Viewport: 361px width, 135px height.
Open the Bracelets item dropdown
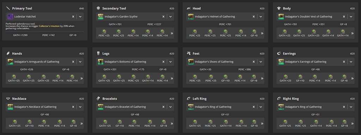(170, 107)
